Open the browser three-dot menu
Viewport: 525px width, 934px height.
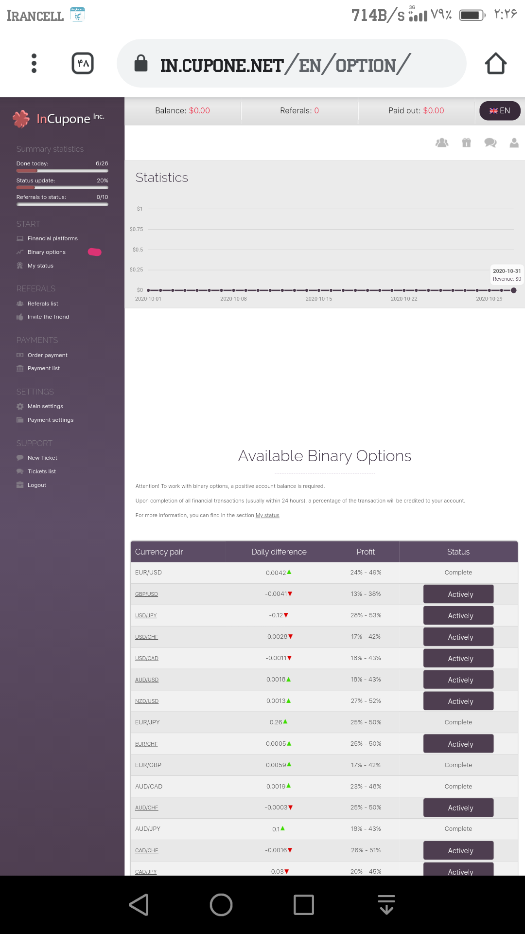34,63
